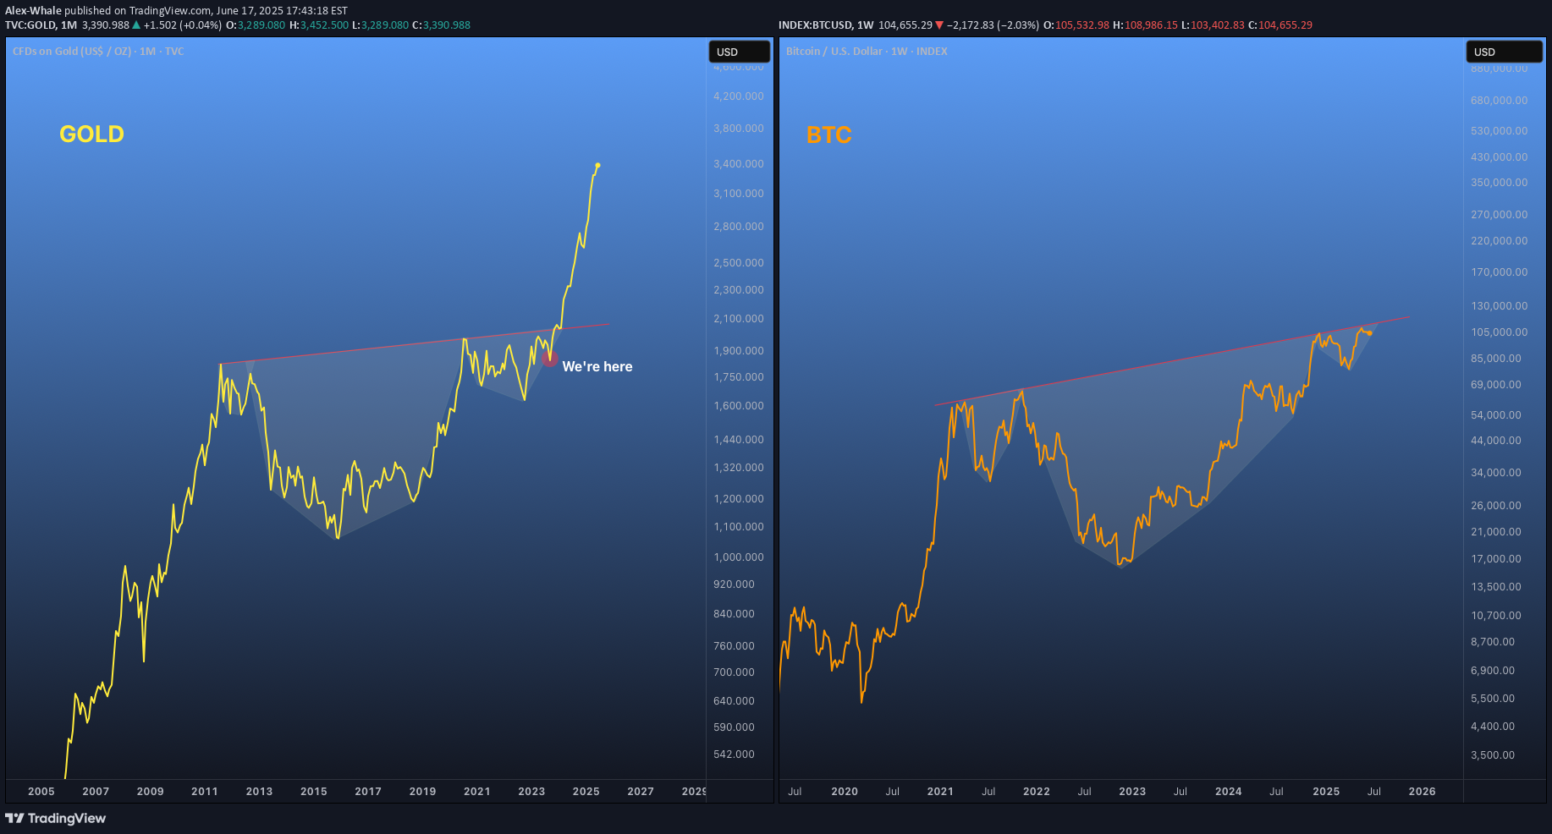Select the 'CFDs on Gold' chart title
Image resolution: width=1552 pixels, height=834 pixels.
(x=98, y=52)
